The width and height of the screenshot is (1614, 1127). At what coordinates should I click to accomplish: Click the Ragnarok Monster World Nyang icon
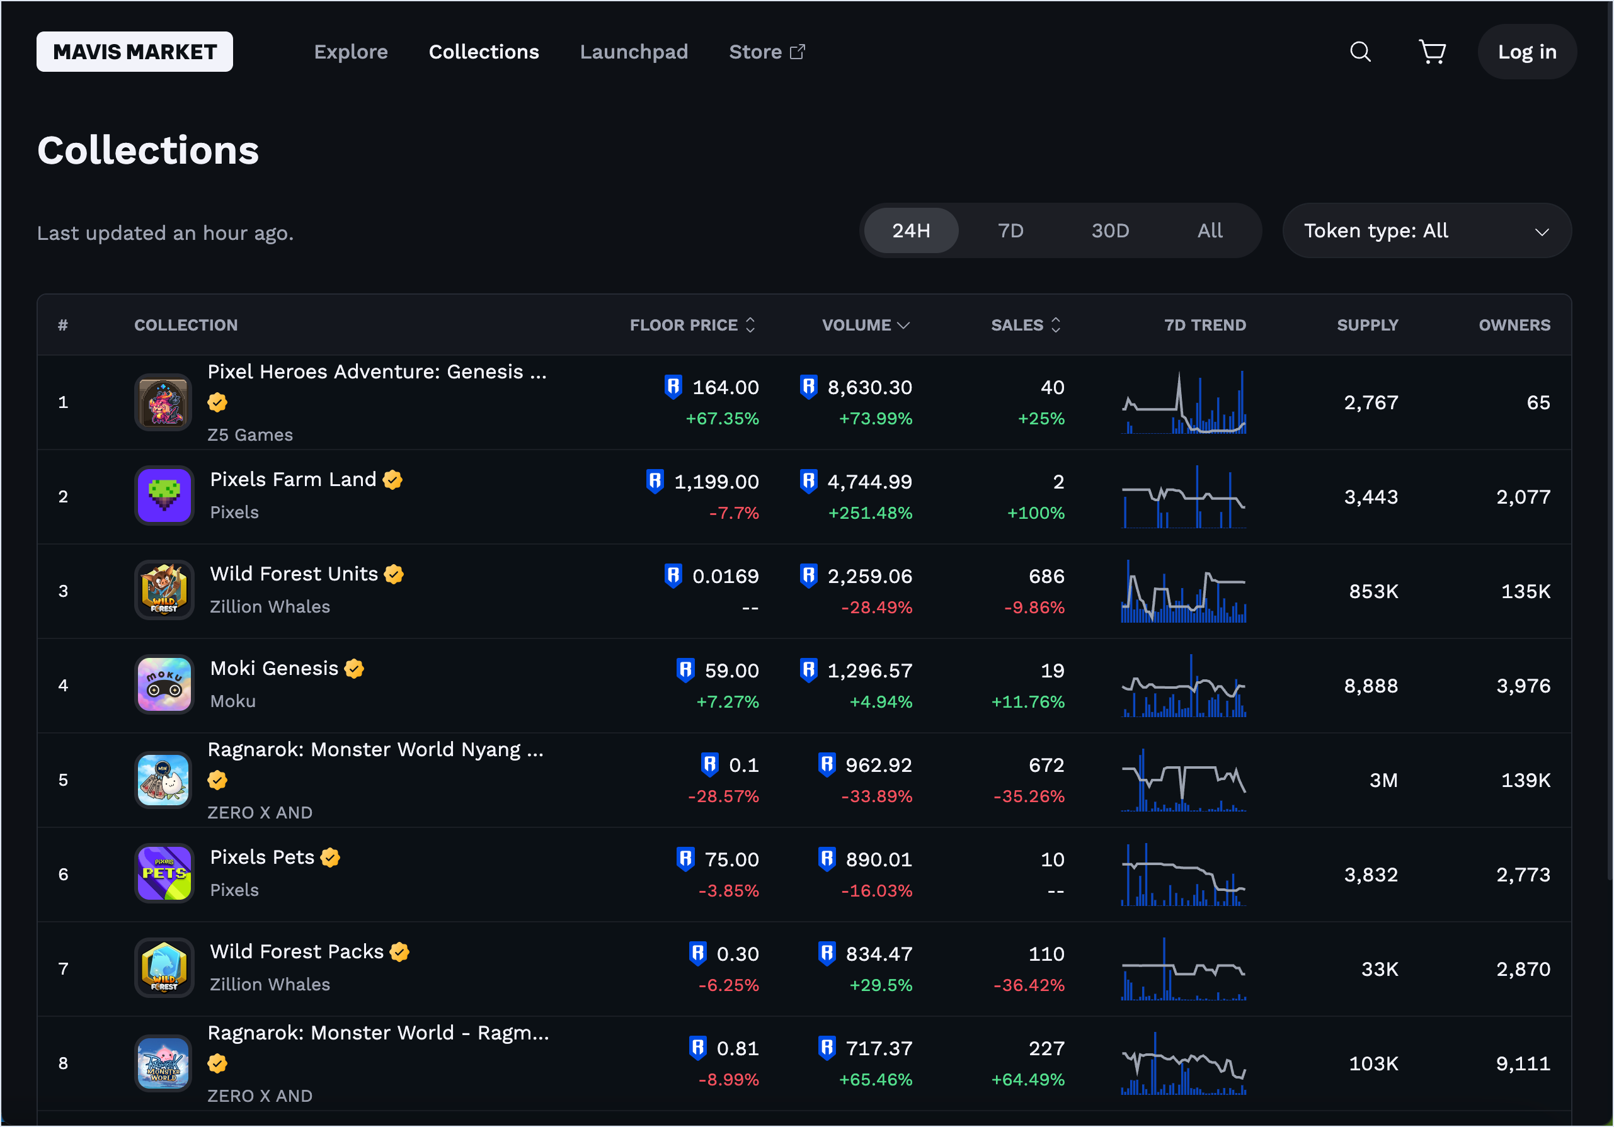point(163,779)
